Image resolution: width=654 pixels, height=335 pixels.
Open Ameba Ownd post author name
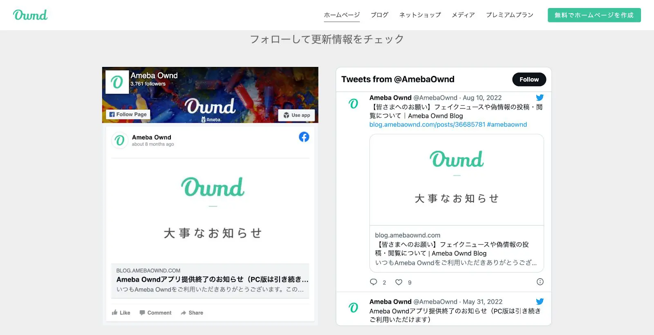pos(151,138)
